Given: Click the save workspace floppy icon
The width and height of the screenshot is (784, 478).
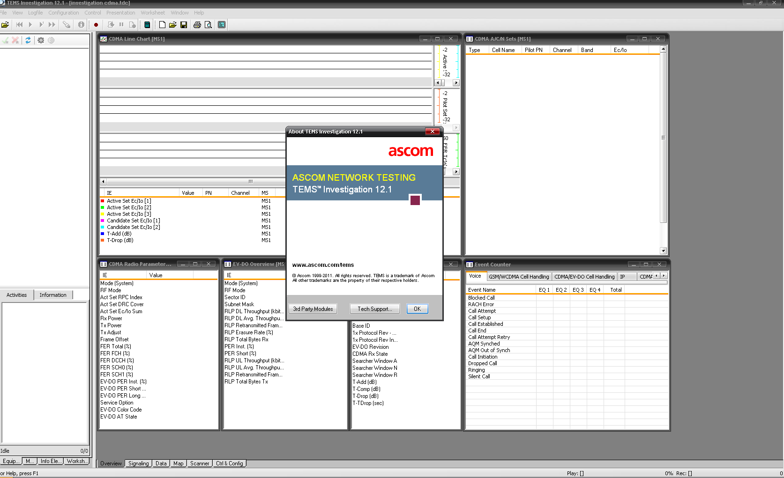Looking at the screenshot, I should tap(184, 25).
